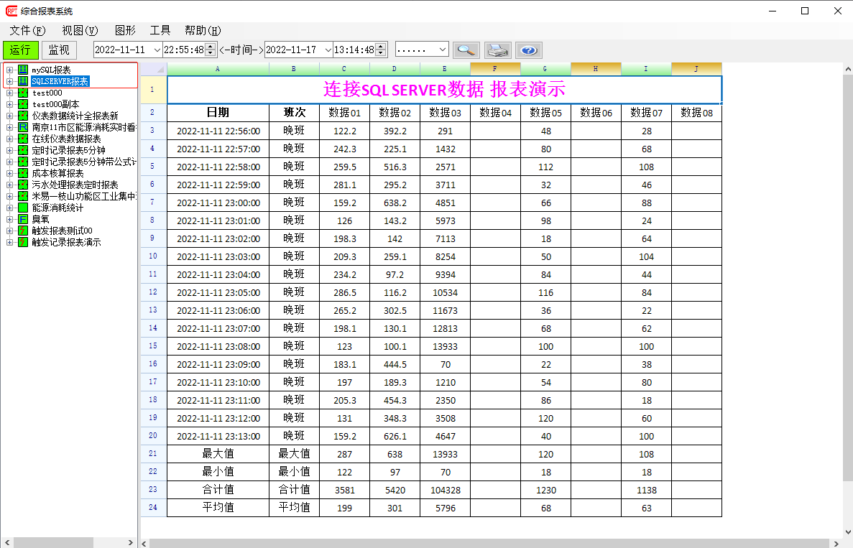Open the end date 2022-11-17 dropdown
853x548 pixels.
[x=328, y=50]
